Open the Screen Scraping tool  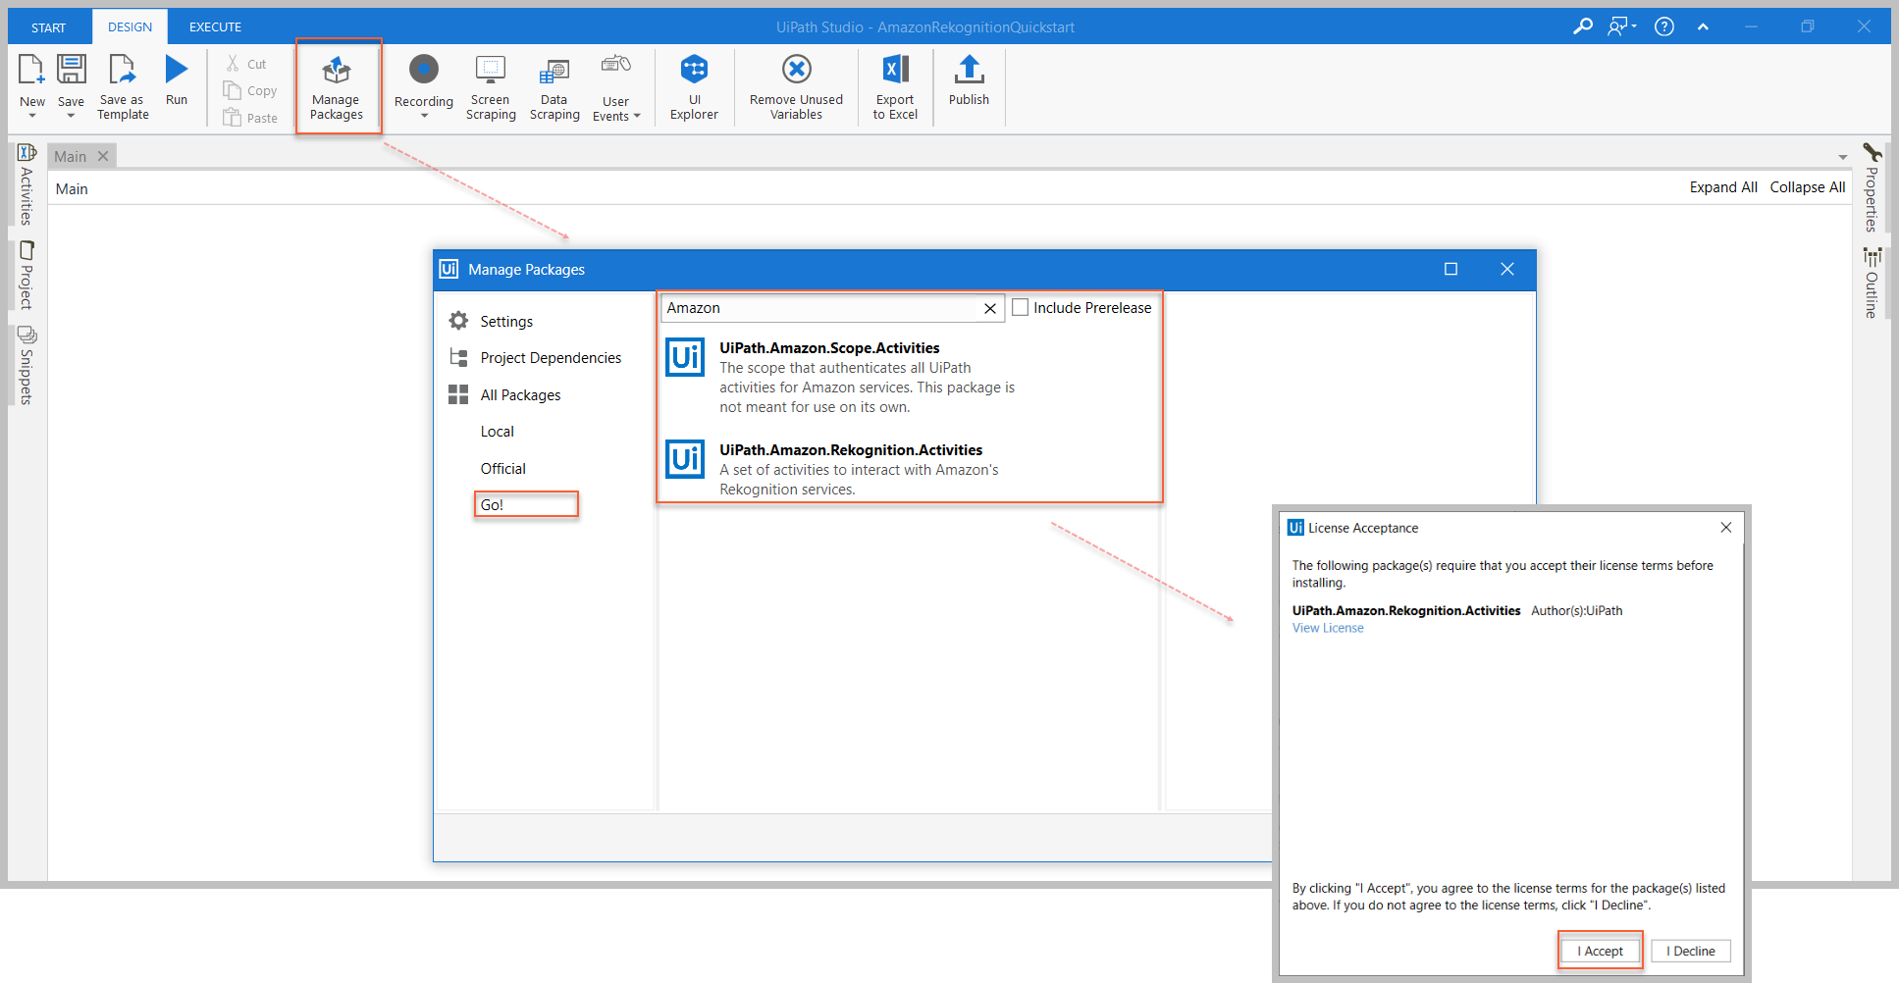[491, 87]
